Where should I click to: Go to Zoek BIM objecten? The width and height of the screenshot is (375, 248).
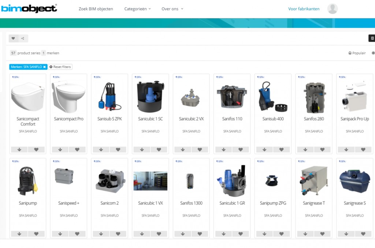click(x=96, y=9)
